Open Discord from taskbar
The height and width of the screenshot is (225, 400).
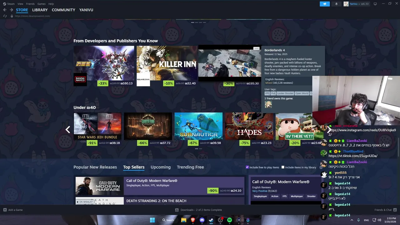tap(202, 220)
